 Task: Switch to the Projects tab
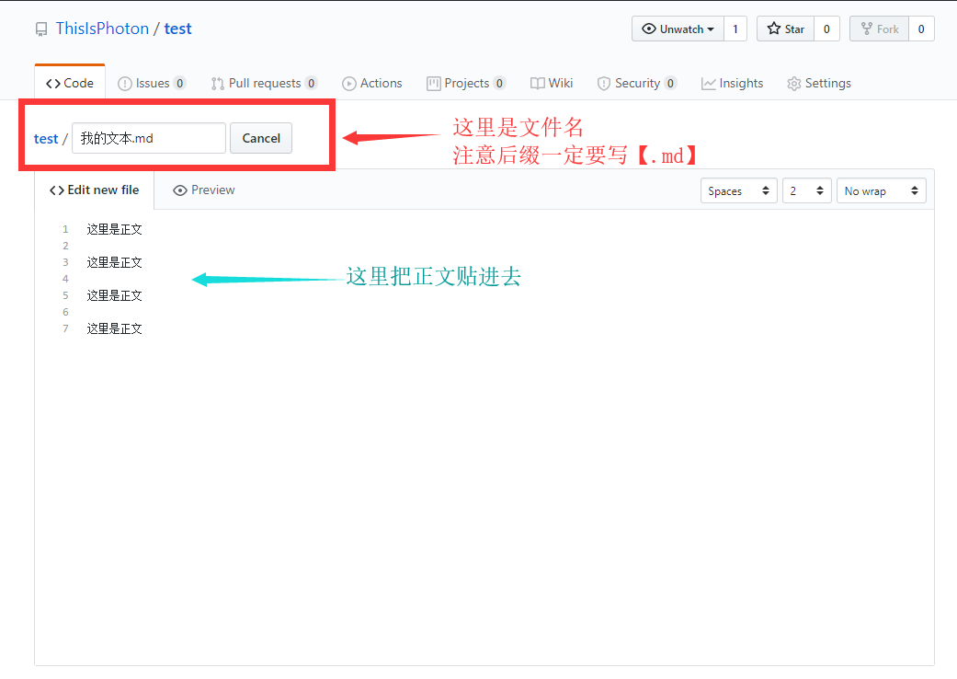tap(466, 83)
